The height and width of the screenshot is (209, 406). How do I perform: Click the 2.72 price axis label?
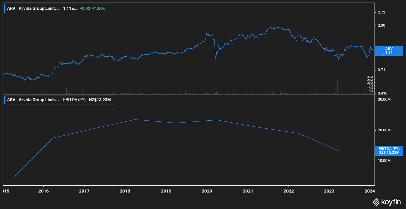(381, 12)
